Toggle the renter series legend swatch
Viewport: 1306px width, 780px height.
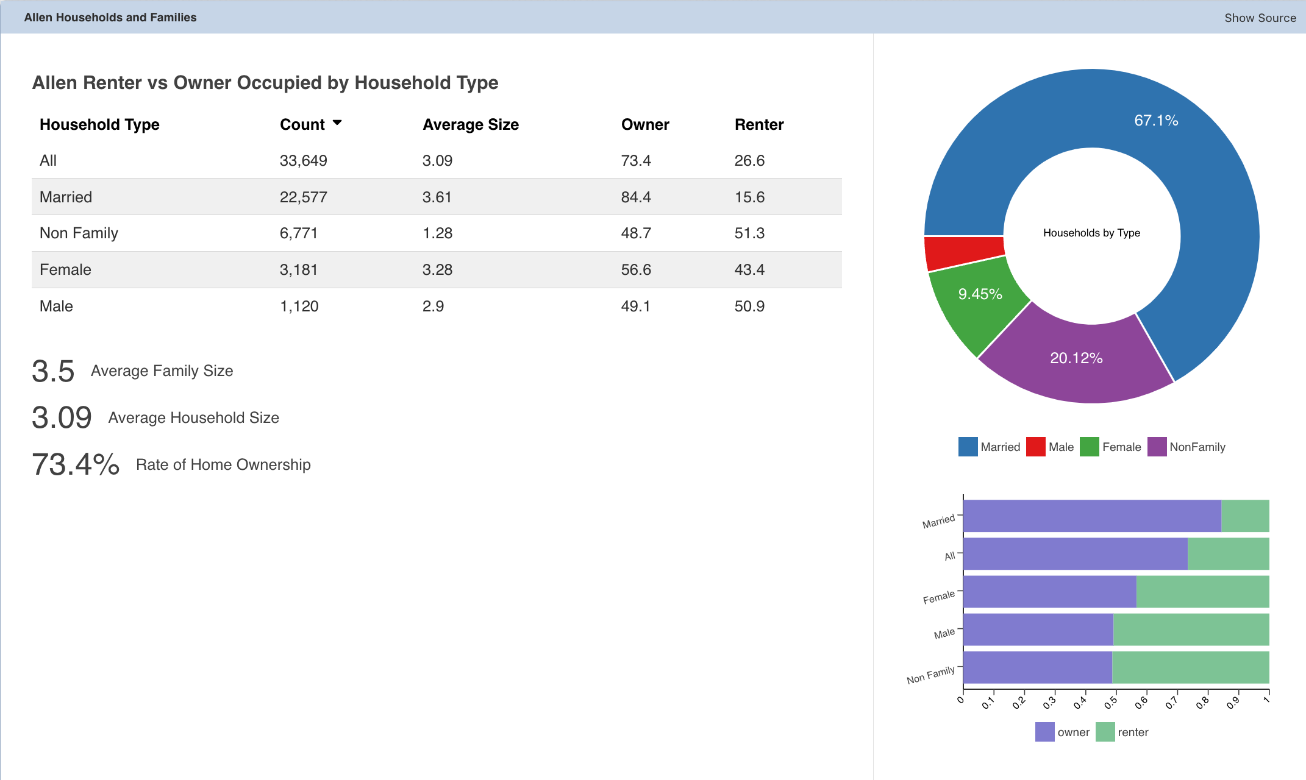coord(1105,732)
